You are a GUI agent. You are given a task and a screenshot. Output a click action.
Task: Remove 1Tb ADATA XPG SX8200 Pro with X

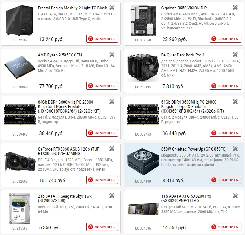coord(235,196)
